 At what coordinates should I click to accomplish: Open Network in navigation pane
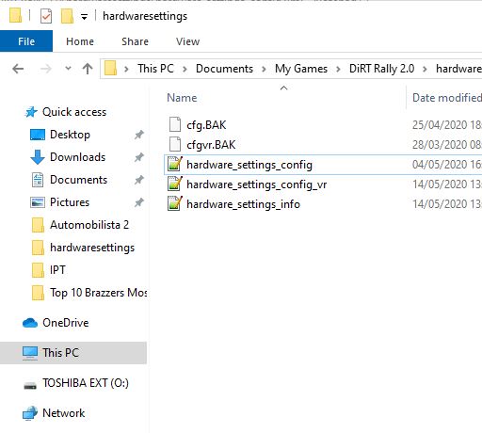pos(63,413)
